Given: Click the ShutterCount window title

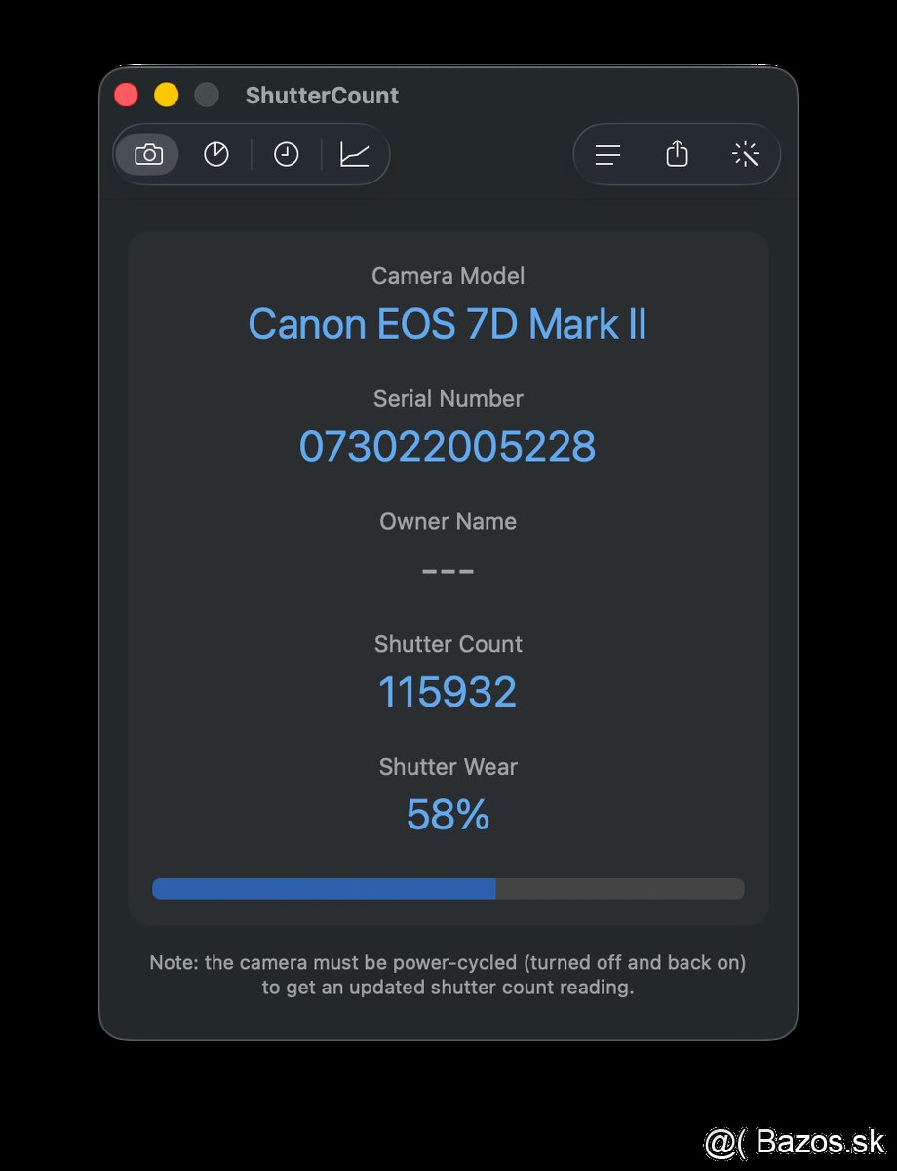Looking at the screenshot, I should 322,95.
